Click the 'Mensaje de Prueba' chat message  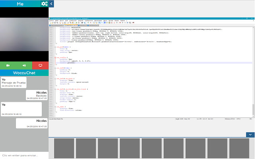13,82
